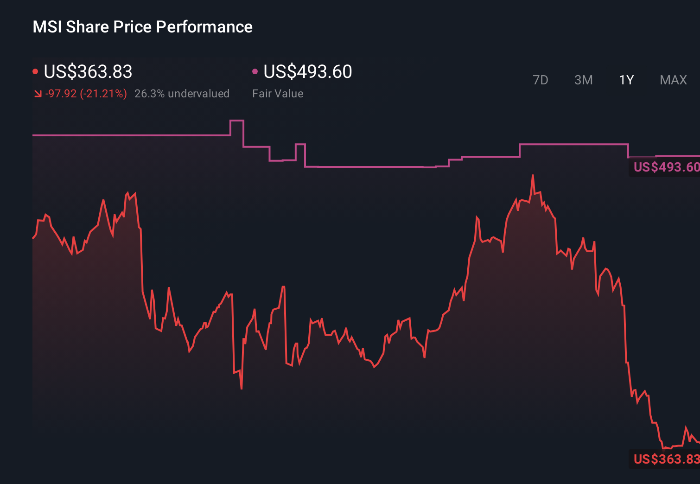The image size is (700, 484).
Task: Open the MAX time range view
Action: click(x=673, y=80)
